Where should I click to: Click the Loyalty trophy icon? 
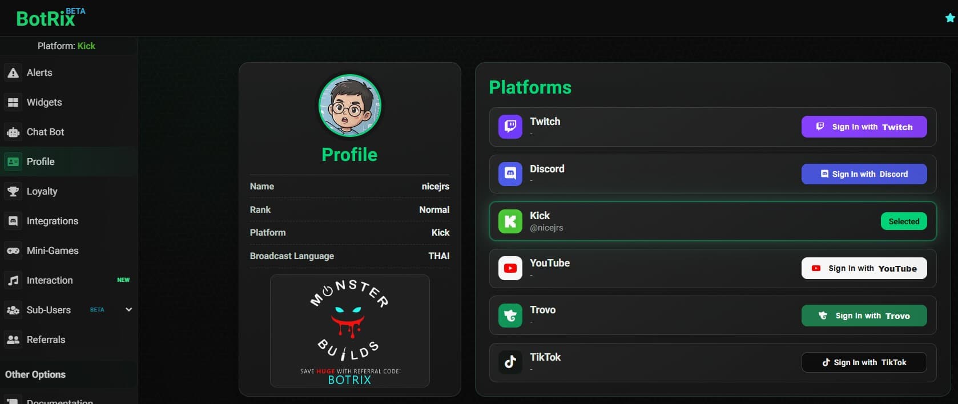13,192
